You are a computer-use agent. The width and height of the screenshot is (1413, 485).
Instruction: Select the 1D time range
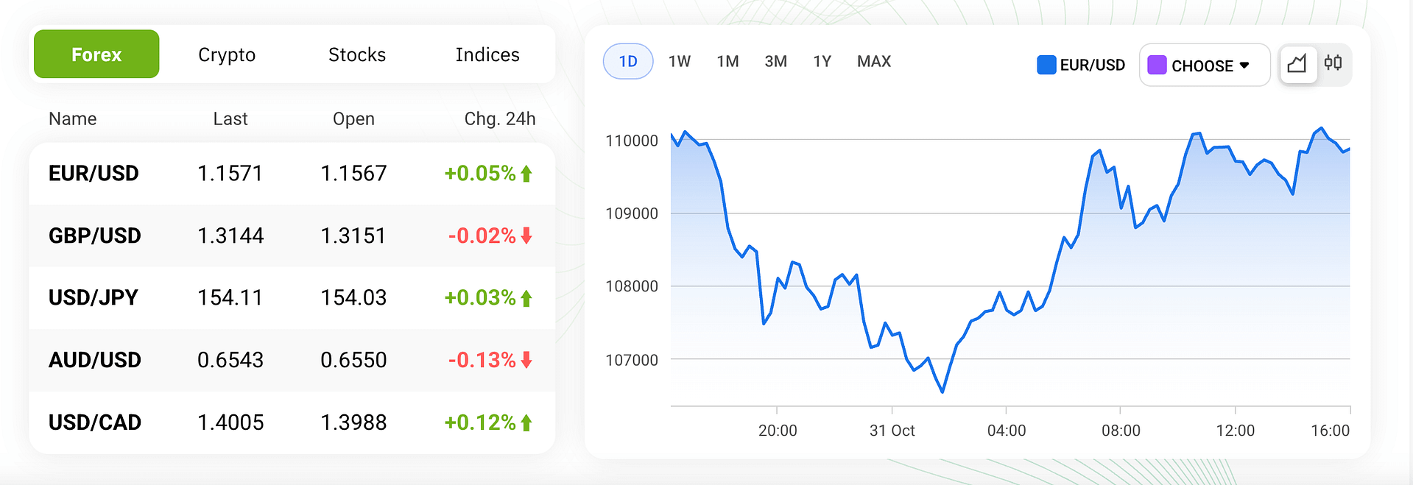coord(628,62)
